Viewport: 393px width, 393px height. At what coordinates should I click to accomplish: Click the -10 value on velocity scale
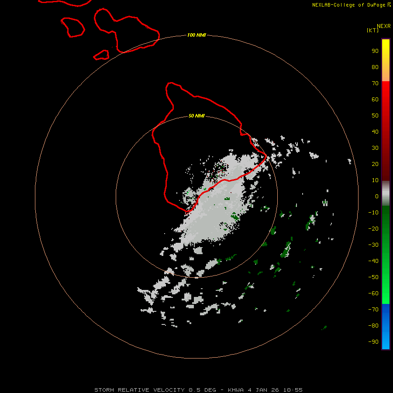(x=373, y=213)
